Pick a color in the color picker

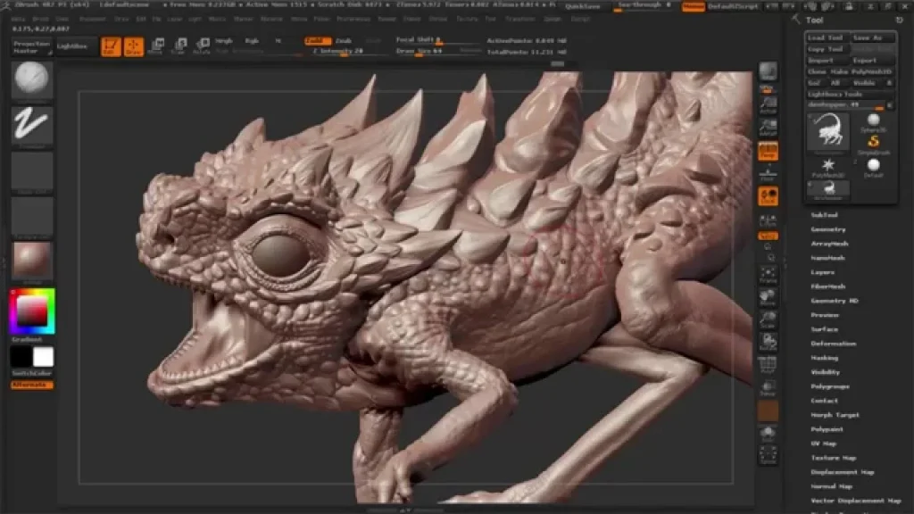click(x=32, y=311)
